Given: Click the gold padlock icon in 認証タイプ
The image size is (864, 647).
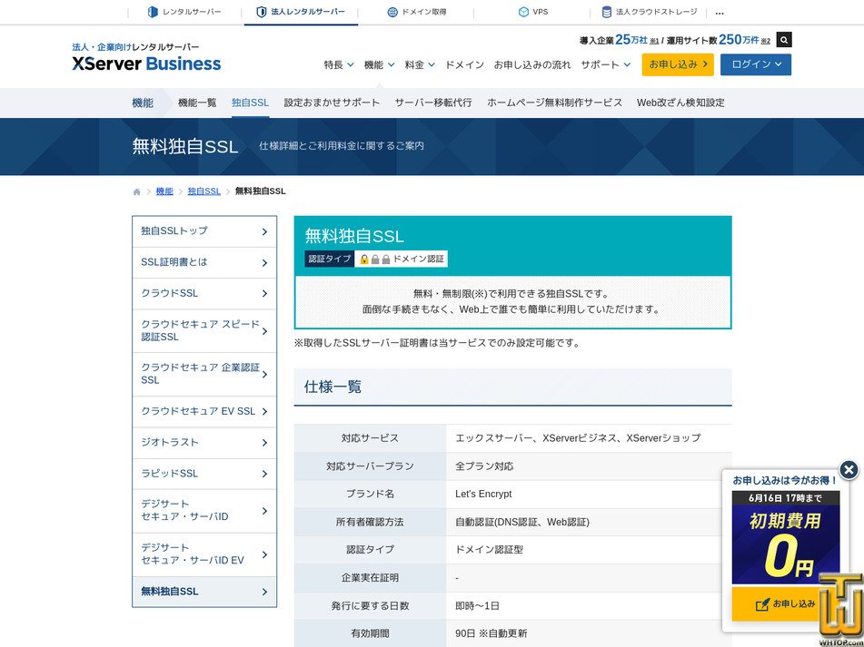Looking at the screenshot, I should coord(364,260).
